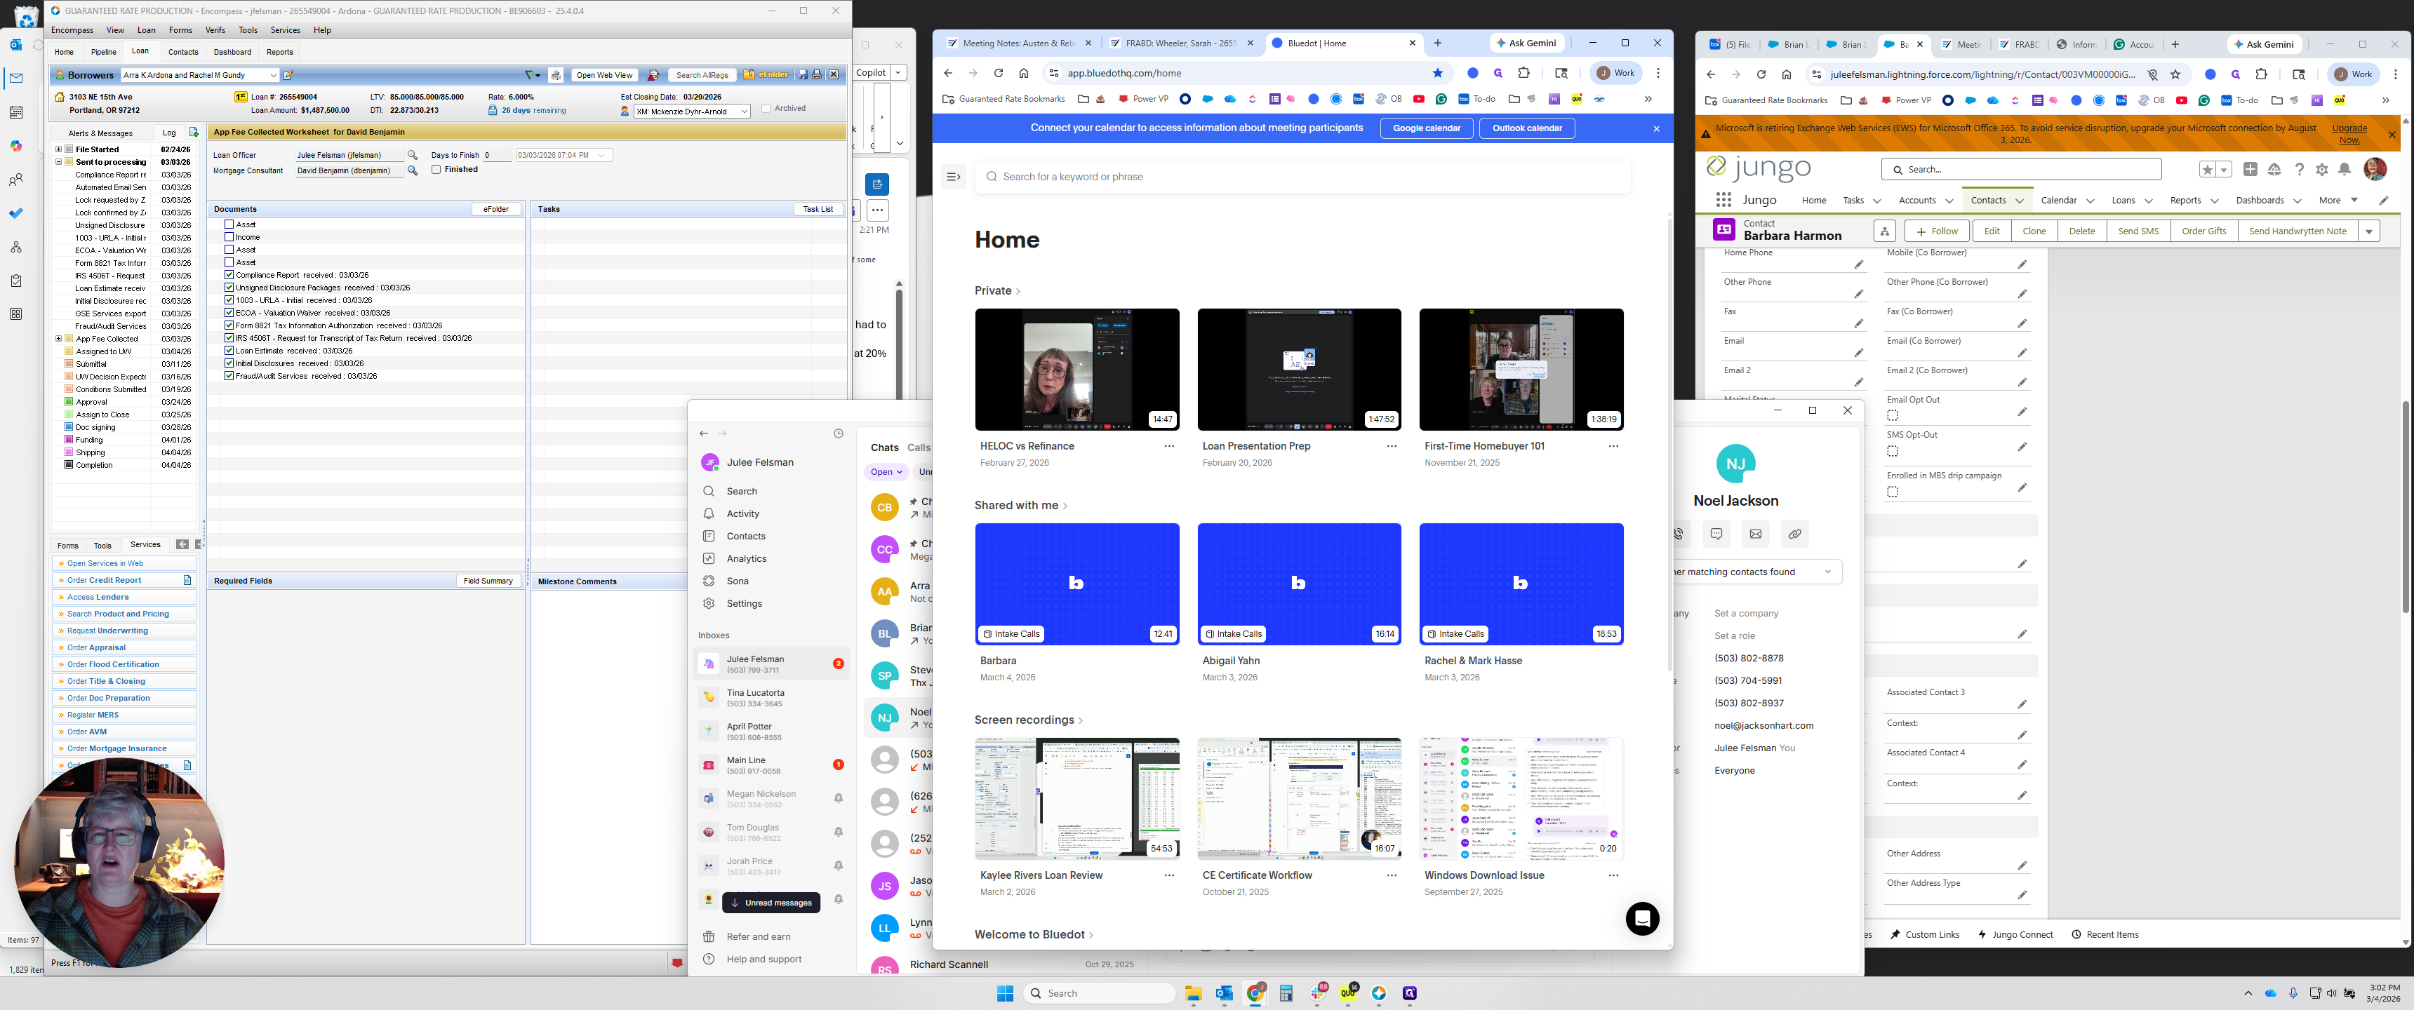
Task: Open the Bluedot chat bubble icon
Action: 1642,918
